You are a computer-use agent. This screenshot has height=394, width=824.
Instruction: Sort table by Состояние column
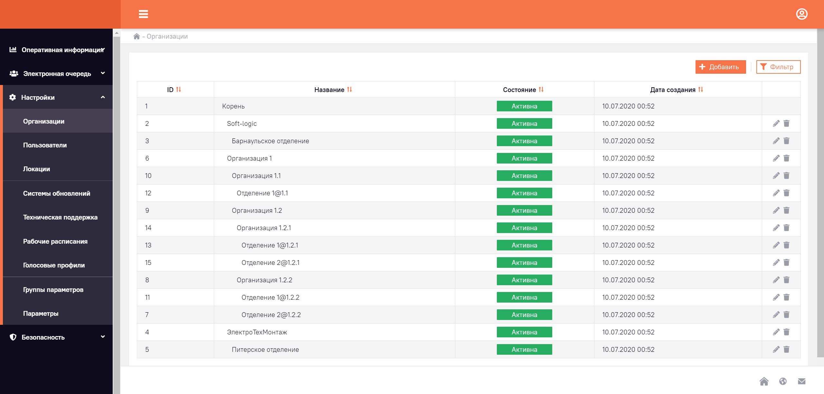541,89
